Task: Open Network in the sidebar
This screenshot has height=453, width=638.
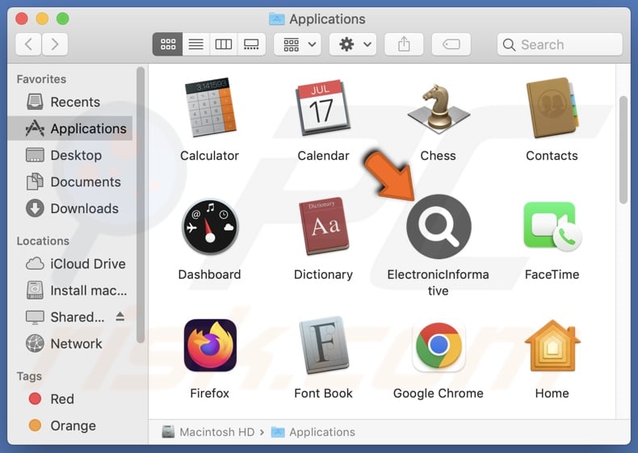Action: click(69, 344)
